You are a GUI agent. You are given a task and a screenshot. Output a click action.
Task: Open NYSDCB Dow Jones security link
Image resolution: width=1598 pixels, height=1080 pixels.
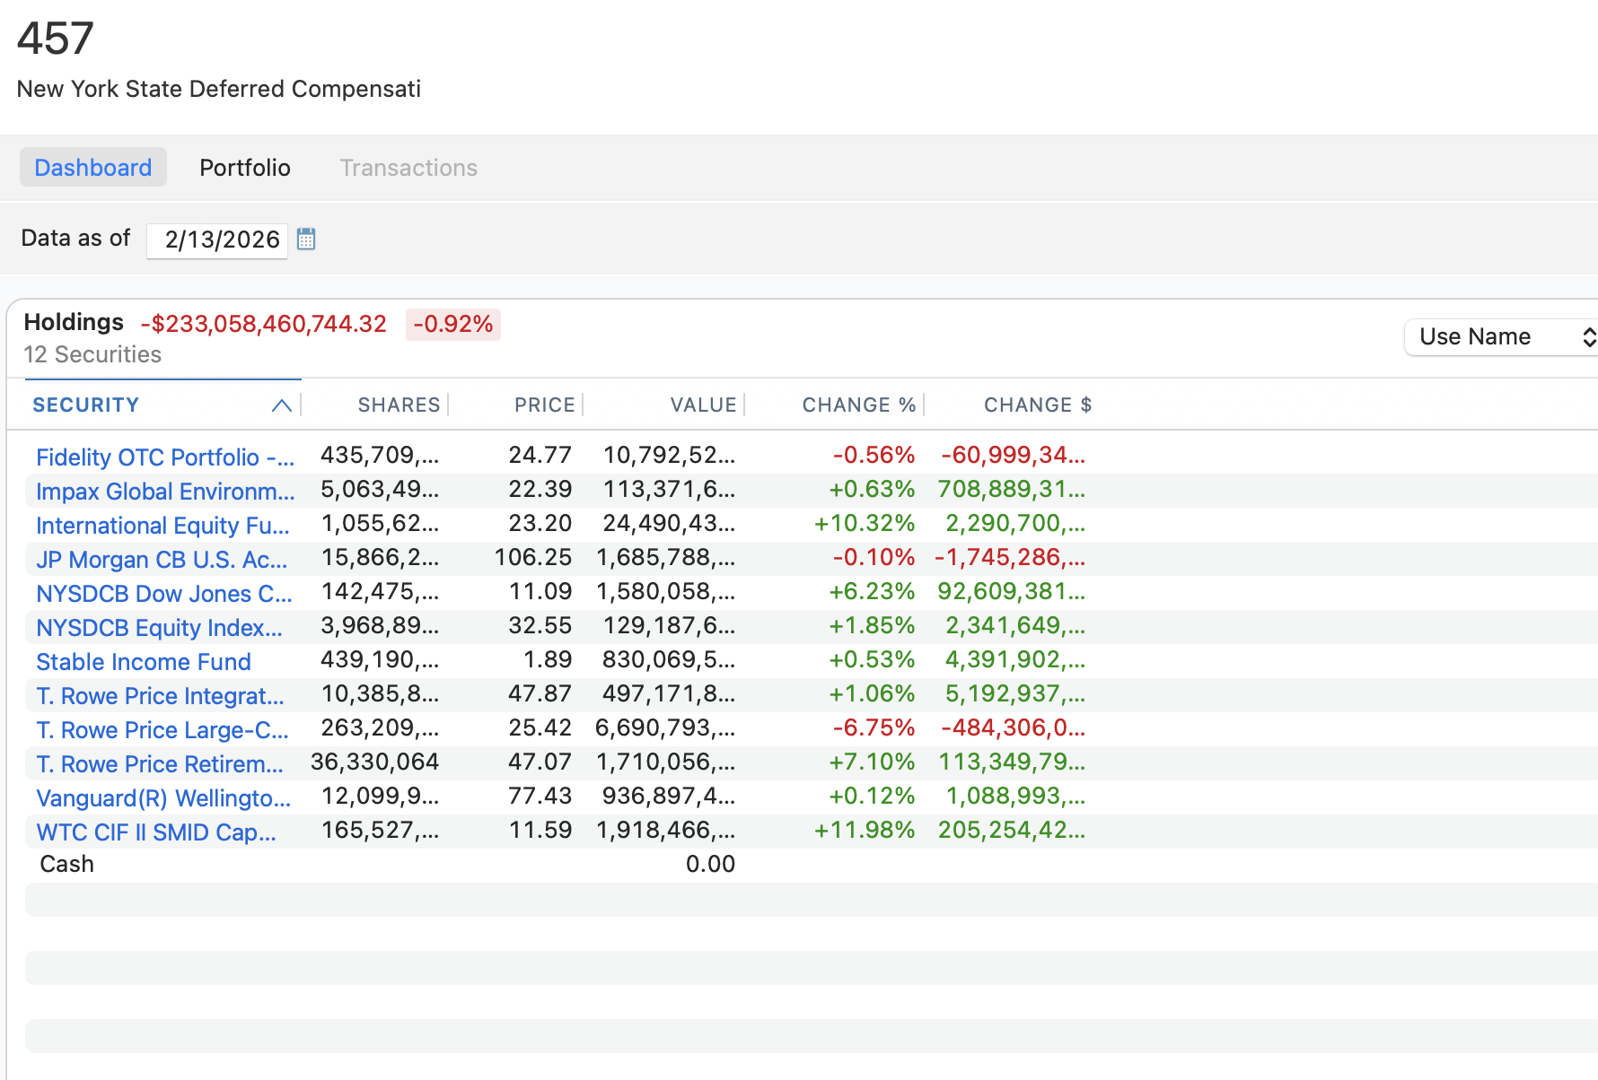[x=164, y=594]
